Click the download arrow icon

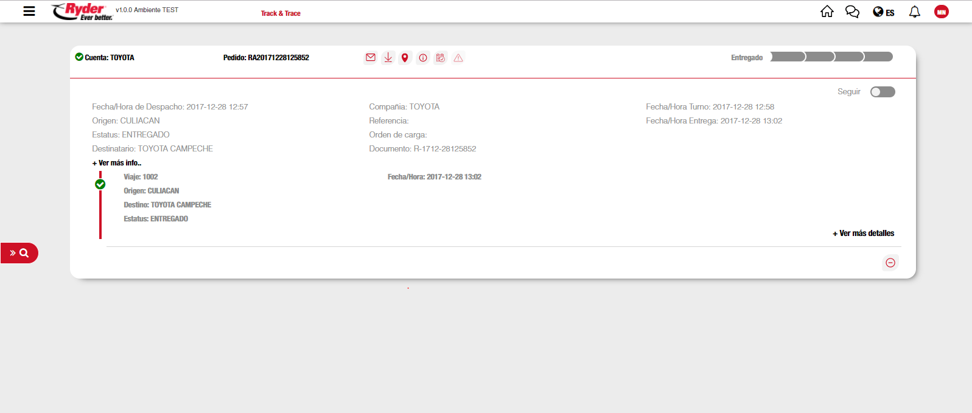(x=388, y=58)
